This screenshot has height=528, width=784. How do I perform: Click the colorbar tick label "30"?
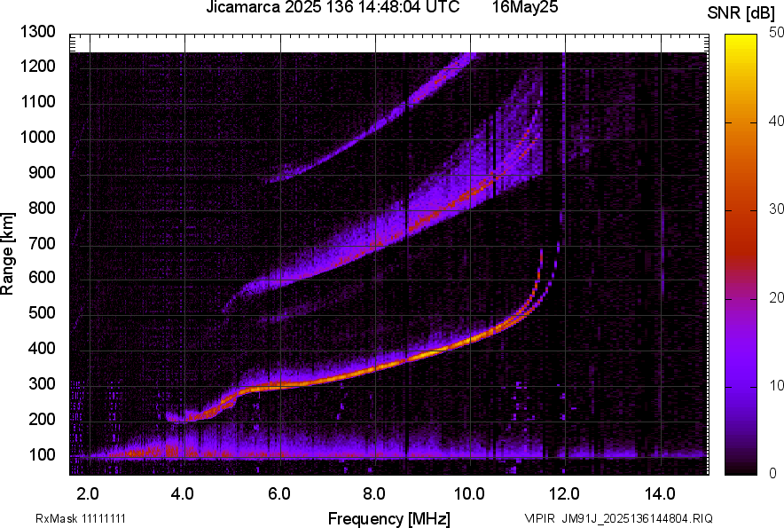click(x=777, y=209)
